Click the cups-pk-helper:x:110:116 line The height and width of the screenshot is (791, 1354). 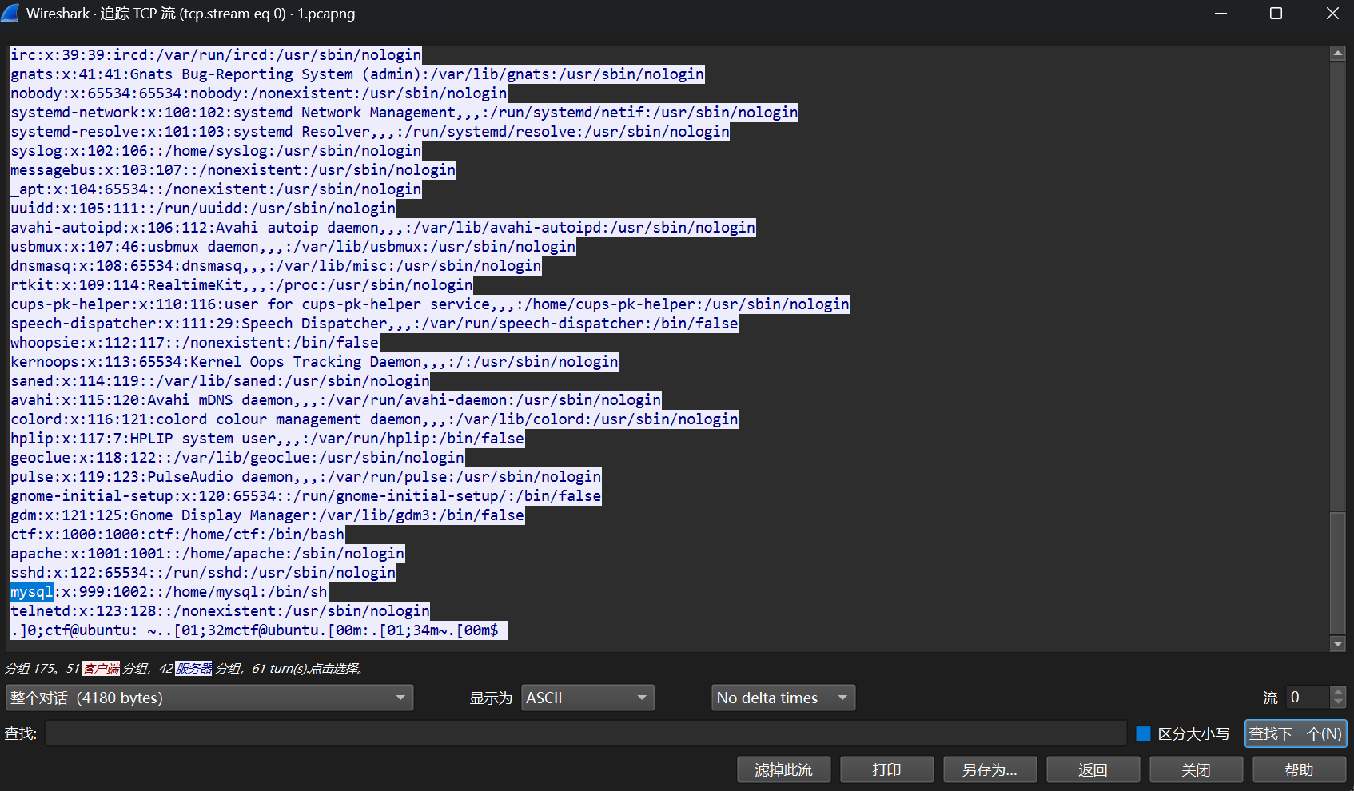tap(430, 304)
